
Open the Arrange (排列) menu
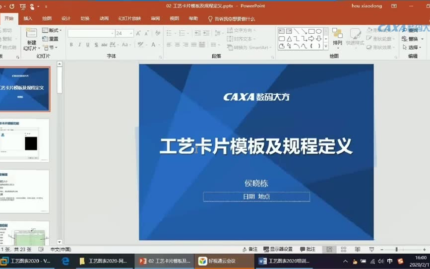(x=337, y=38)
